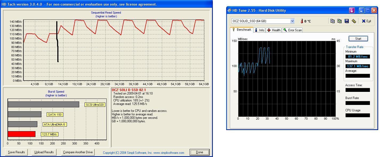The height and width of the screenshot is (157, 383).
Task: Click the HD Tach title bar
Action: (x=106, y=4)
